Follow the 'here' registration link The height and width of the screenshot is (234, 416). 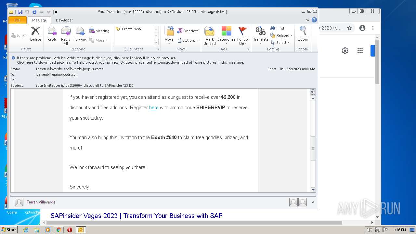[x=154, y=108]
